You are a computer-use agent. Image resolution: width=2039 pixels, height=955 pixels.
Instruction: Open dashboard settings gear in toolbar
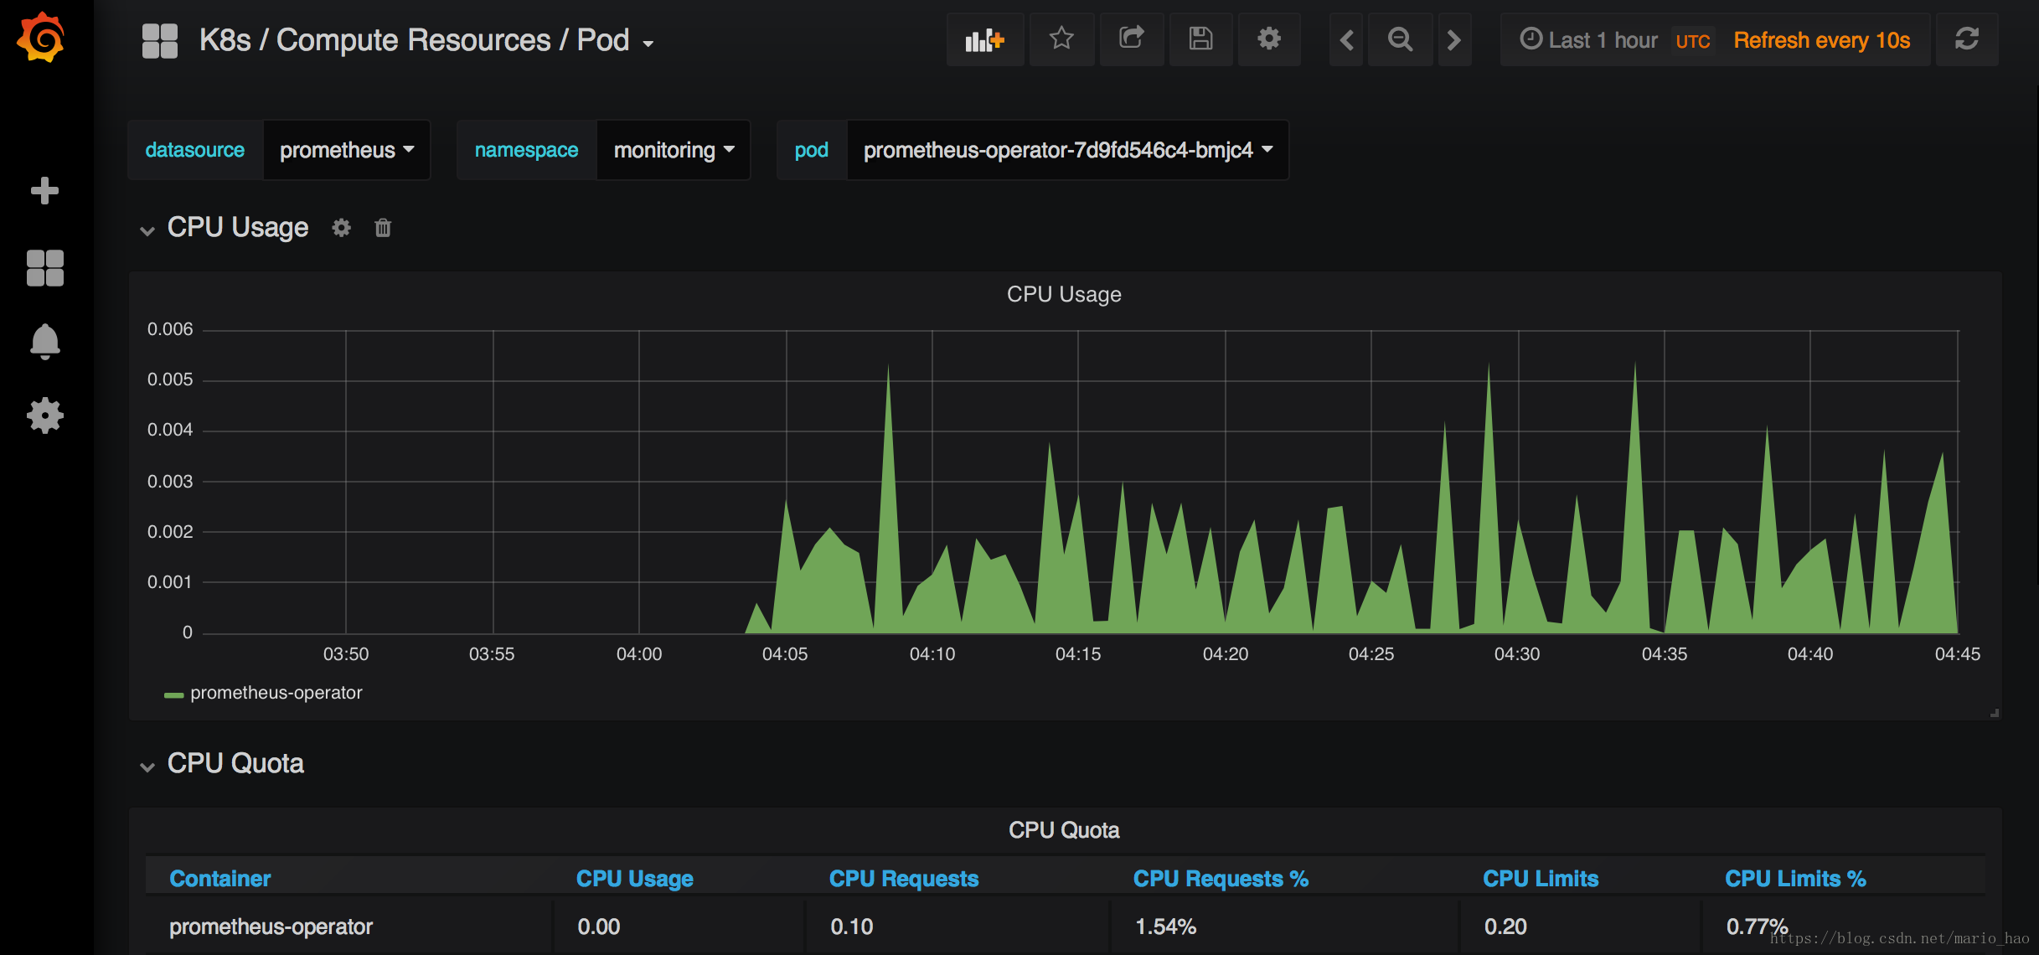tap(1269, 39)
